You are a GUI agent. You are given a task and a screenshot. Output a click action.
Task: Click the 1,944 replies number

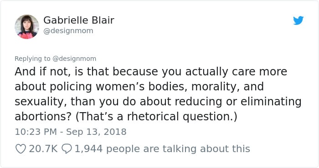(89, 149)
